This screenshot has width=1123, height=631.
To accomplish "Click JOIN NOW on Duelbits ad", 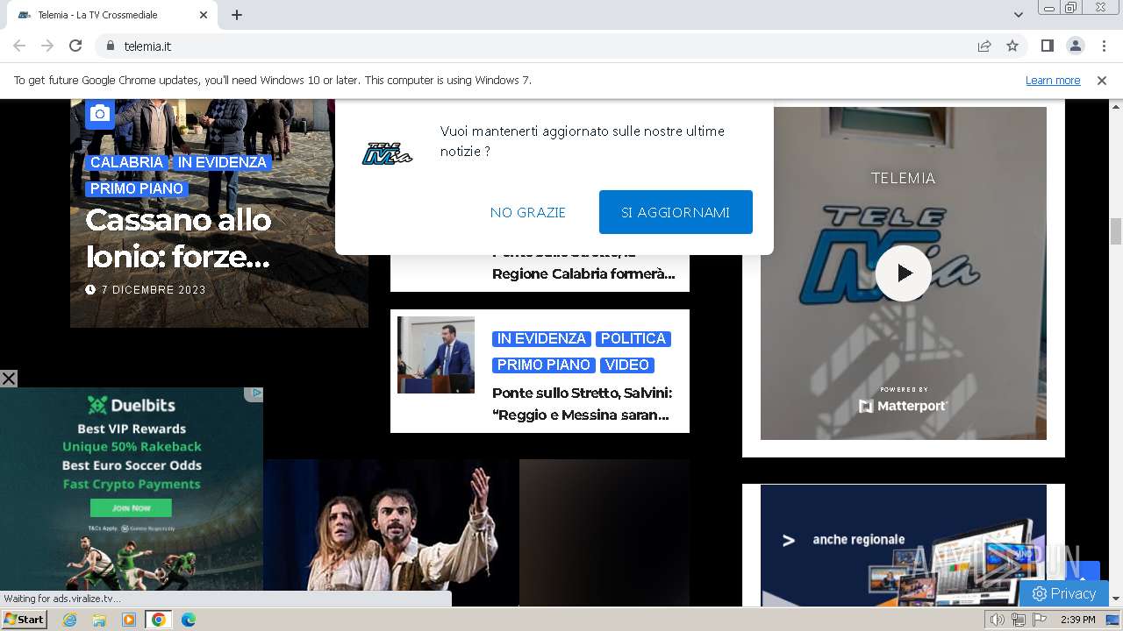I will 131,508.
